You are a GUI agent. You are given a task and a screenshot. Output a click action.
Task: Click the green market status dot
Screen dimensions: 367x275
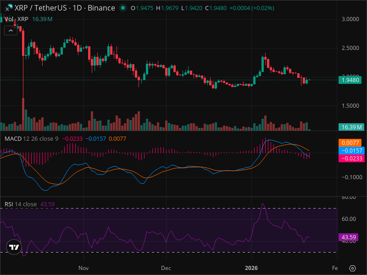tap(122, 8)
